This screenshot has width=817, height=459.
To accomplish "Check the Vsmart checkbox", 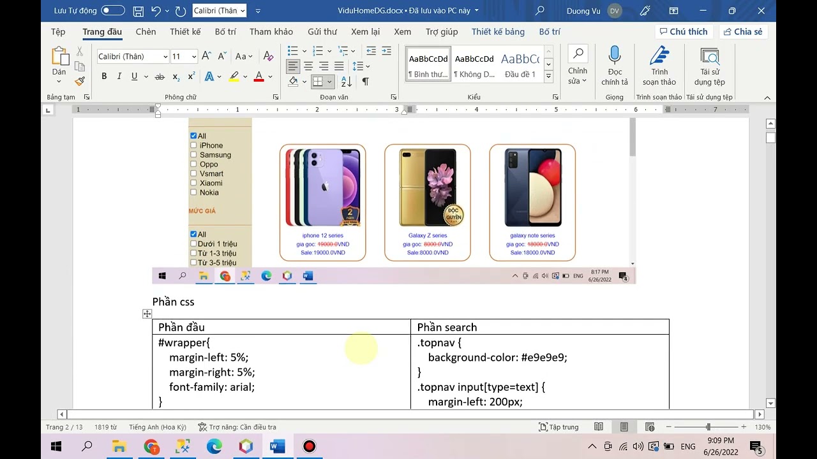I will coord(193,173).
